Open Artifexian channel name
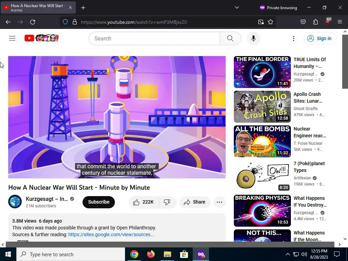Image resolution: width=348 pixels, height=261 pixels. point(302,178)
